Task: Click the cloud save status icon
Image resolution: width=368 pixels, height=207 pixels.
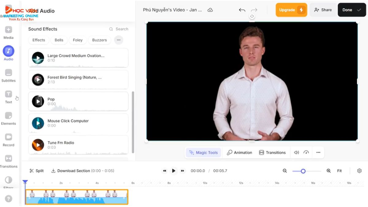Action: (210, 10)
